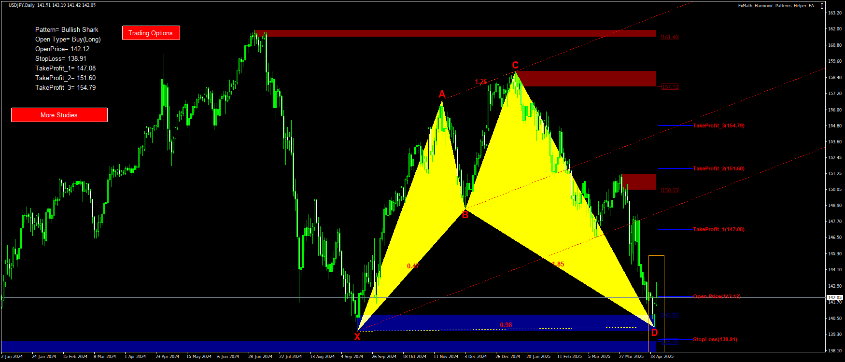845x362 pixels.
Task: Click the C point marker at the peak
Action: tap(515, 66)
